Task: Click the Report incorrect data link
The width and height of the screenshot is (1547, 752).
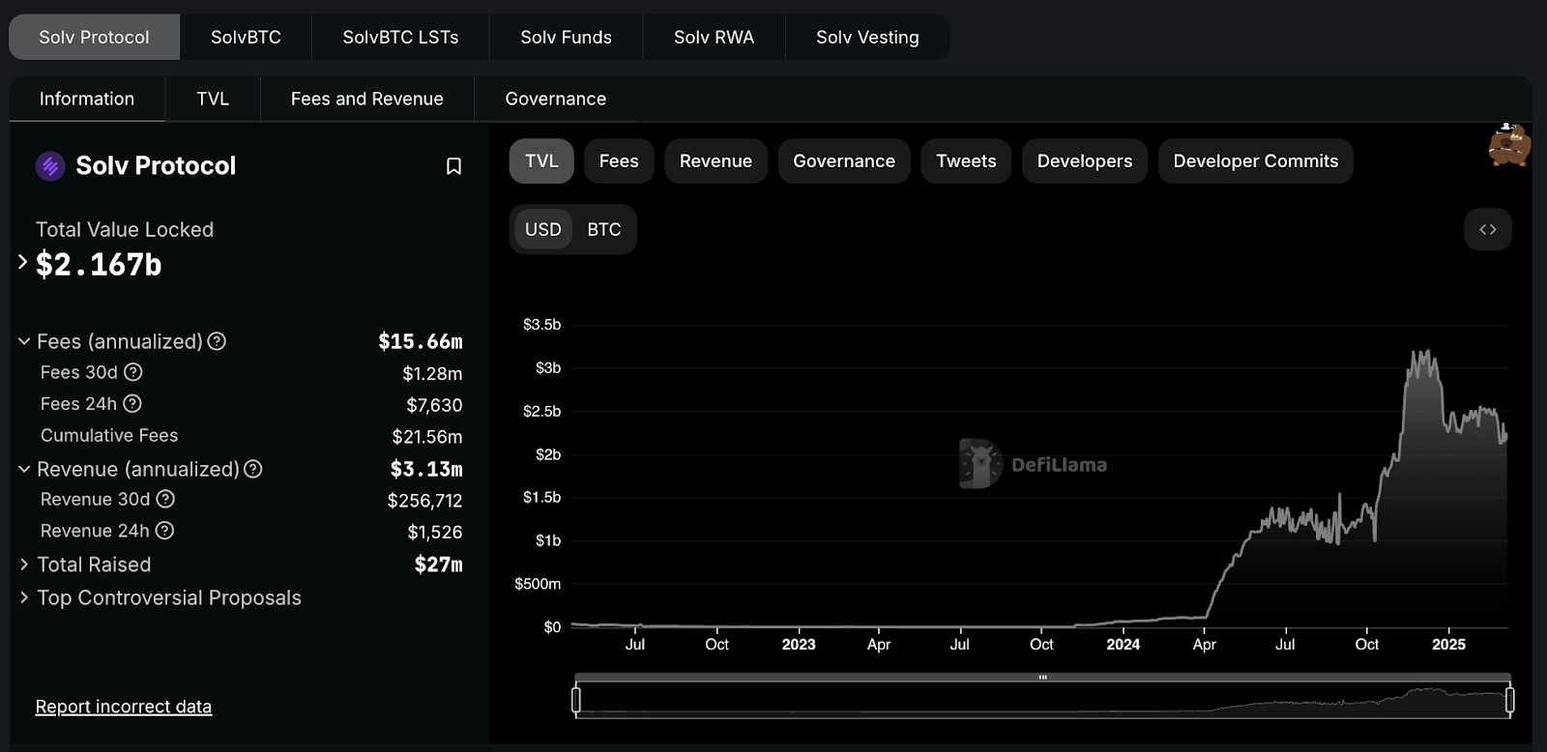Action: (x=124, y=707)
